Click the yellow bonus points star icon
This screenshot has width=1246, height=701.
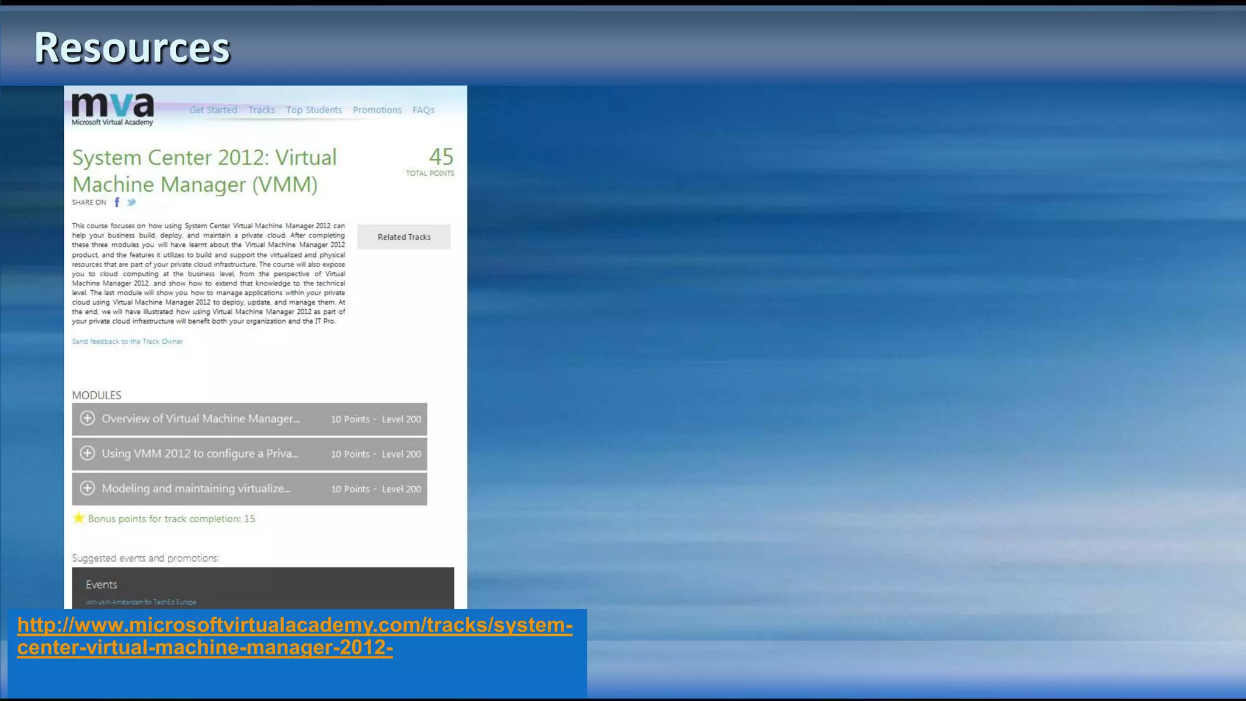tap(78, 518)
